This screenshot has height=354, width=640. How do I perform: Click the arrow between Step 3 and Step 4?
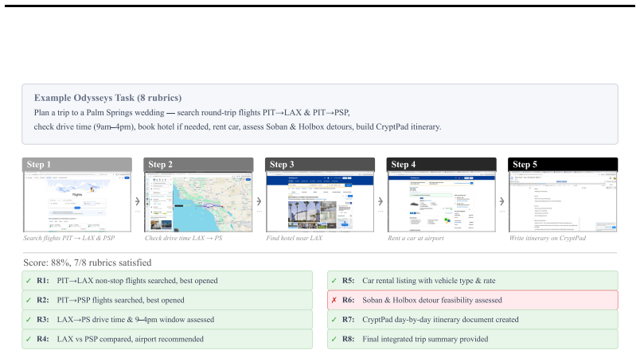380,201
